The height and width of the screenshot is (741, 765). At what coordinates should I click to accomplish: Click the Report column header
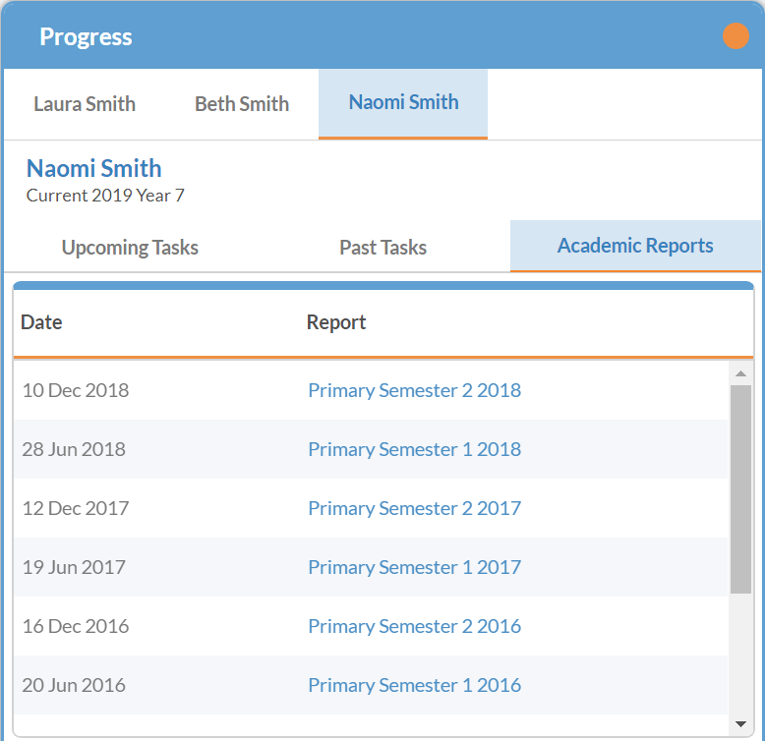336,322
